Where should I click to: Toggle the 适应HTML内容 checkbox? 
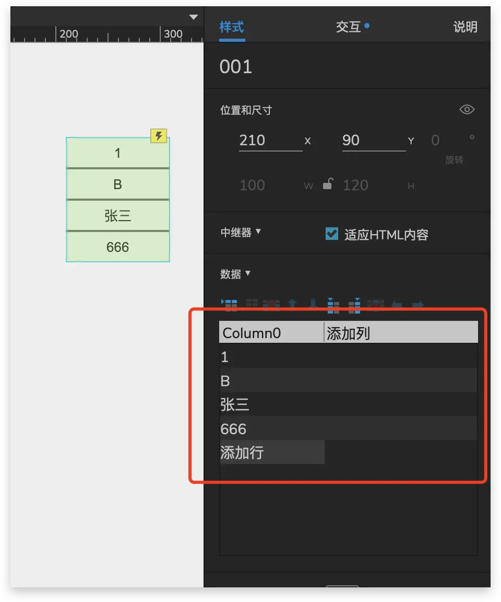tap(331, 234)
